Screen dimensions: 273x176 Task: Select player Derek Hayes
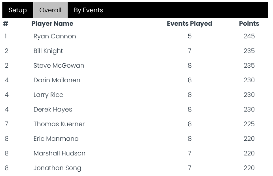coord(53,109)
